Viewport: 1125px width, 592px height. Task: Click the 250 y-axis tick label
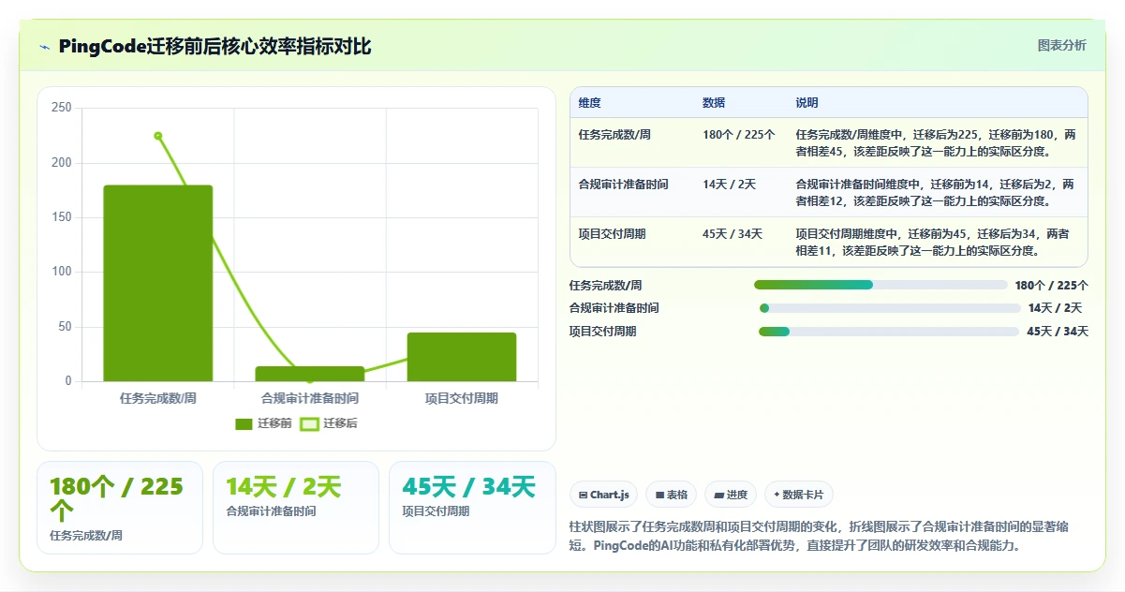pyautogui.click(x=62, y=108)
